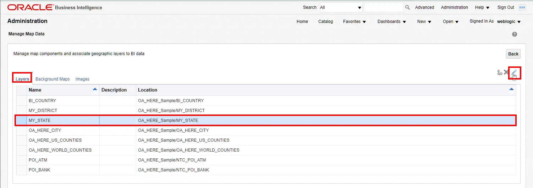Click Sign Out
This screenshot has height=188, width=533.
coord(506,7)
